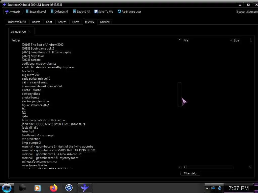Screen dimensions: 258x193
Task: Select the 'beefsides' folder
Action: pos(28,71)
